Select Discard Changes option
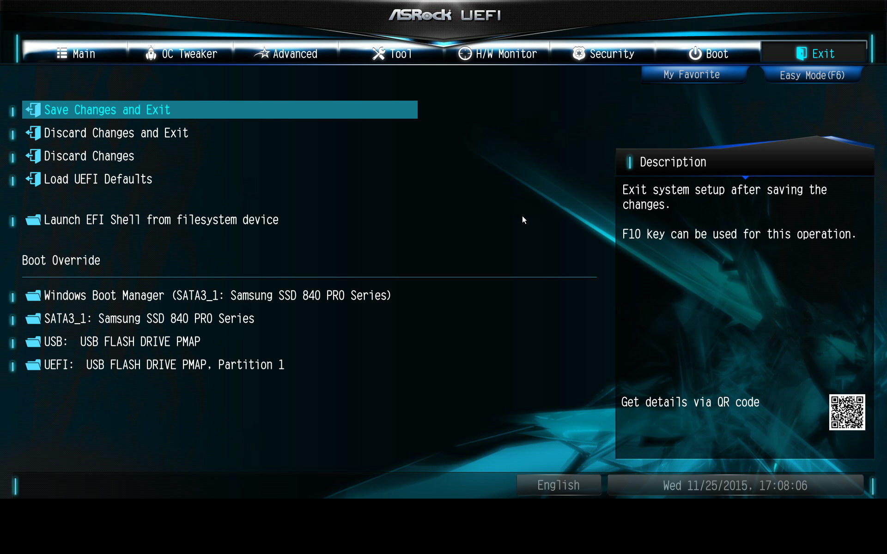The image size is (887, 554). point(89,156)
